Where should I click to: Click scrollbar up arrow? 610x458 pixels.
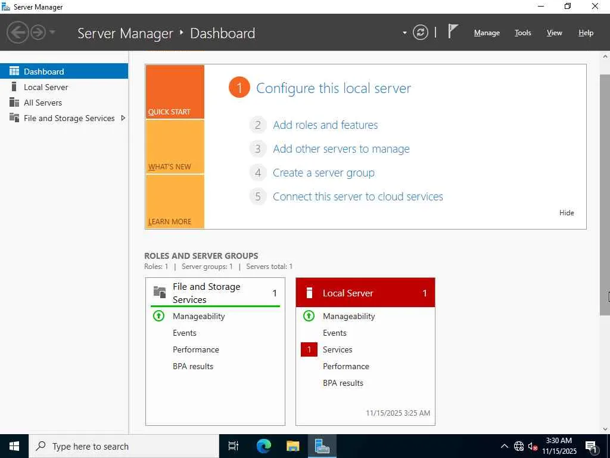pos(605,57)
